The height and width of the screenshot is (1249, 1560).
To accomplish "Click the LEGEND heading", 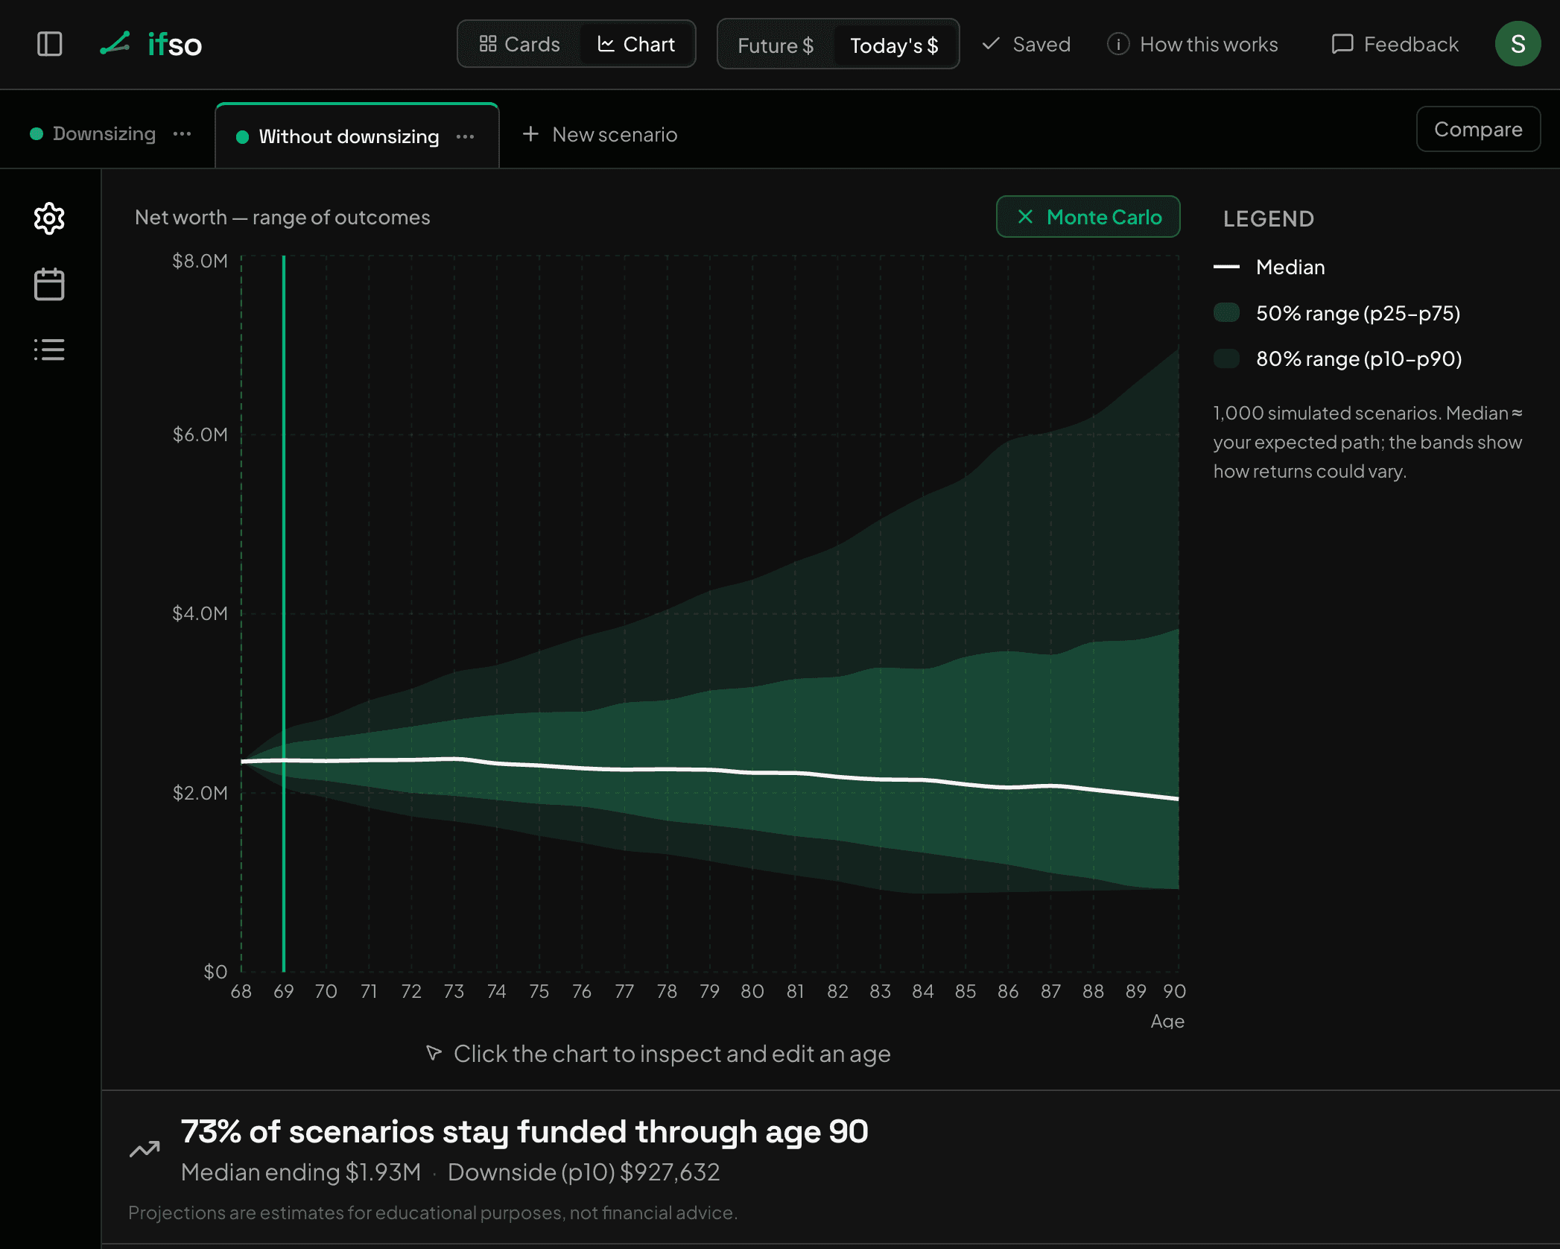I will click(1268, 218).
